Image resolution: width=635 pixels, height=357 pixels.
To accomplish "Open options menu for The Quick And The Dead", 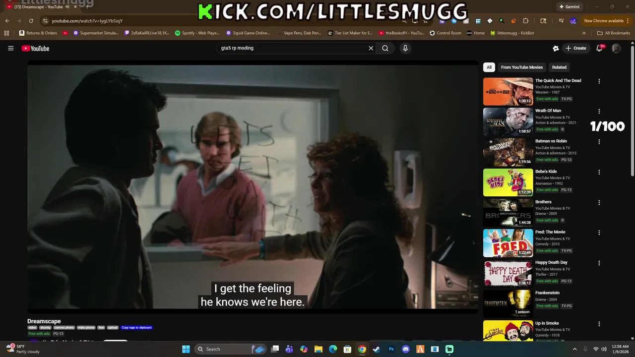I will tap(599, 81).
